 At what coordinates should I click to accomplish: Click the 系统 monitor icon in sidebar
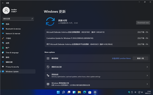3,24
